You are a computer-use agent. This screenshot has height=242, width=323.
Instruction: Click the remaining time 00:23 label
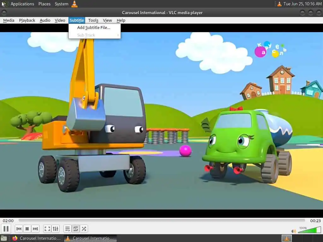point(315,221)
